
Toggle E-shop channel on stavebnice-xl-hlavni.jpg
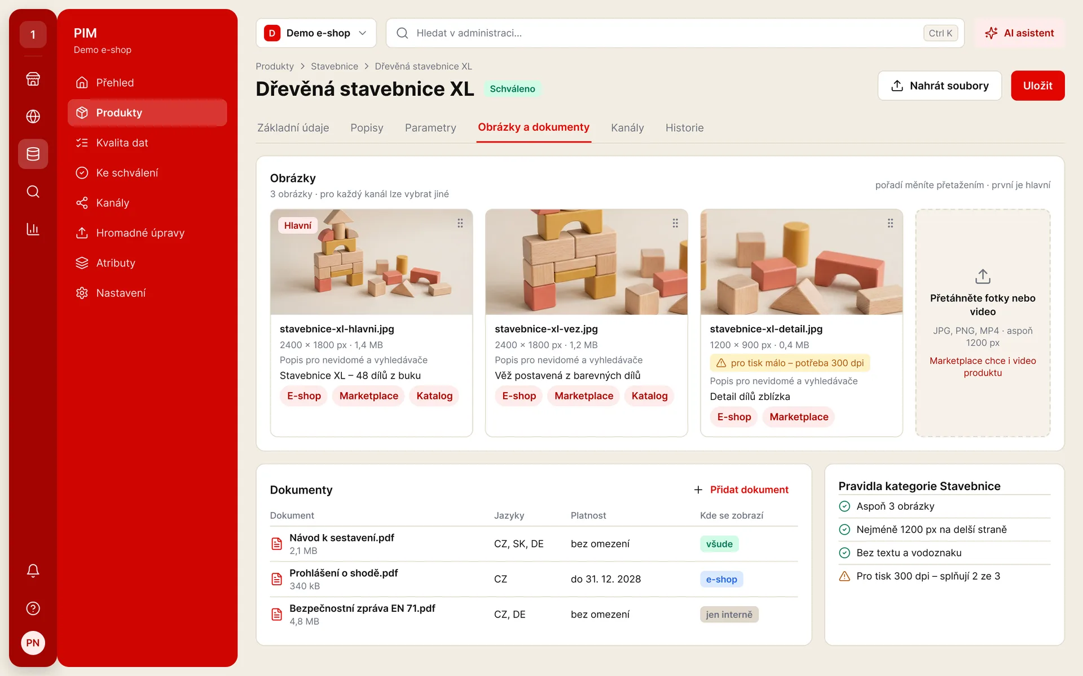pos(304,396)
